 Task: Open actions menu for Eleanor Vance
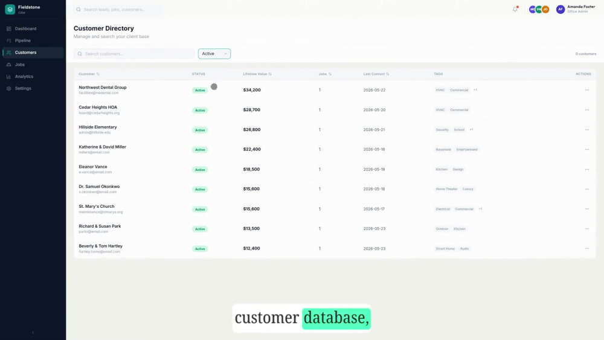click(x=587, y=170)
